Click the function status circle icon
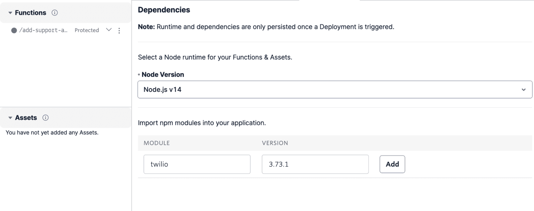The height and width of the screenshot is (211, 534). tap(14, 30)
